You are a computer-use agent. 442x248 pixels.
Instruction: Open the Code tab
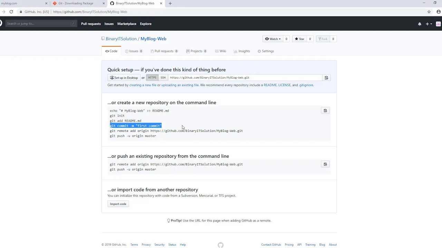111,51
